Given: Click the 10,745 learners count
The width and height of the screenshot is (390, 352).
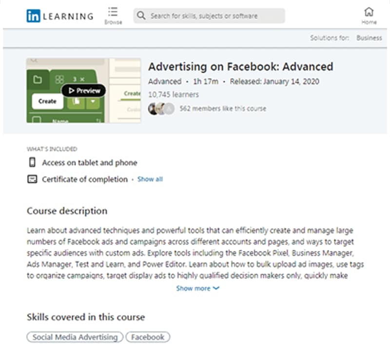Looking at the screenshot, I should (173, 95).
